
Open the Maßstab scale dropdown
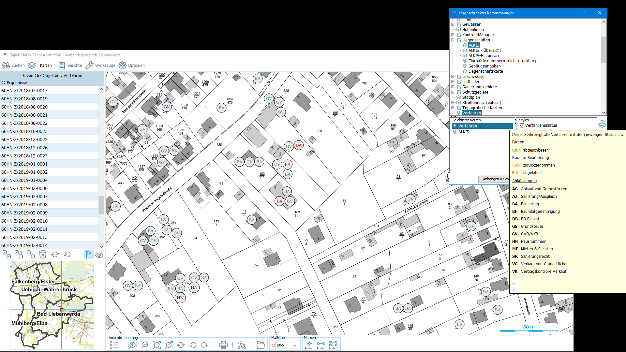click(295, 345)
